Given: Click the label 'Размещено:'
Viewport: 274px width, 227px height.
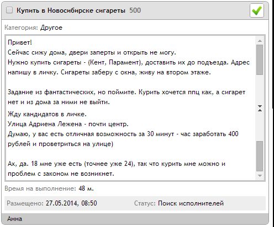Looking at the screenshot, I should pos(25,203).
